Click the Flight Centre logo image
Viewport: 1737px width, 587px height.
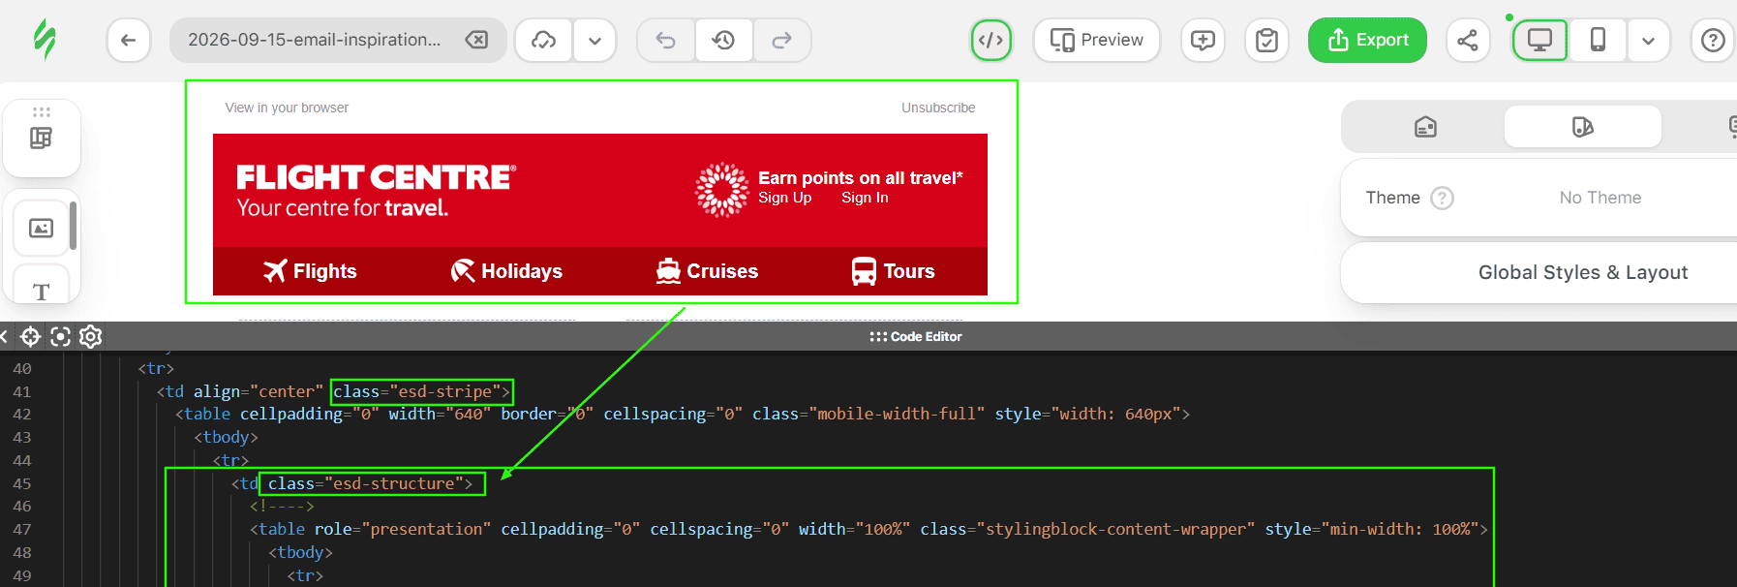pos(376,190)
